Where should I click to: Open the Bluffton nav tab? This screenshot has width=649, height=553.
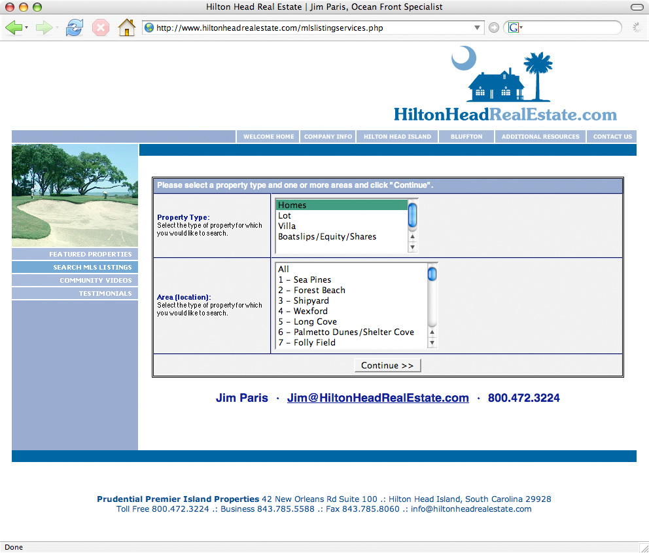coord(466,137)
